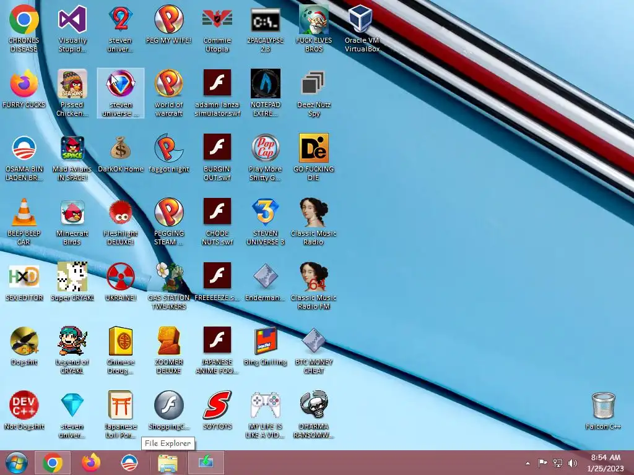This screenshot has width=634, height=475.
Task: Open the Windows Start menu orb
Action: point(16,463)
